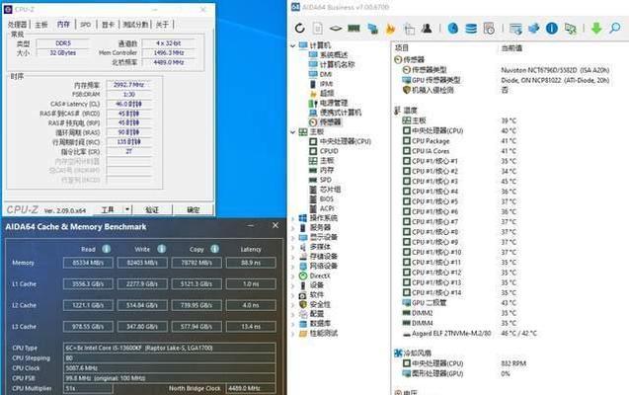Expand the 显示设备 tree node
The height and width of the screenshot is (395, 629).
(x=293, y=238)
